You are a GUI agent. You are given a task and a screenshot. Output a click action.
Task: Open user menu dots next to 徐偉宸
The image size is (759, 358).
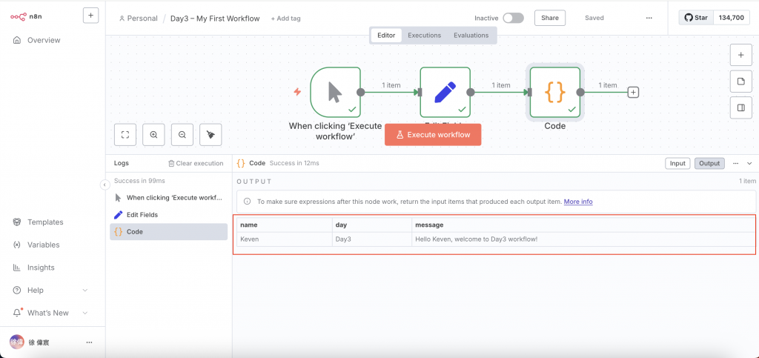click(x=89, y=342)
